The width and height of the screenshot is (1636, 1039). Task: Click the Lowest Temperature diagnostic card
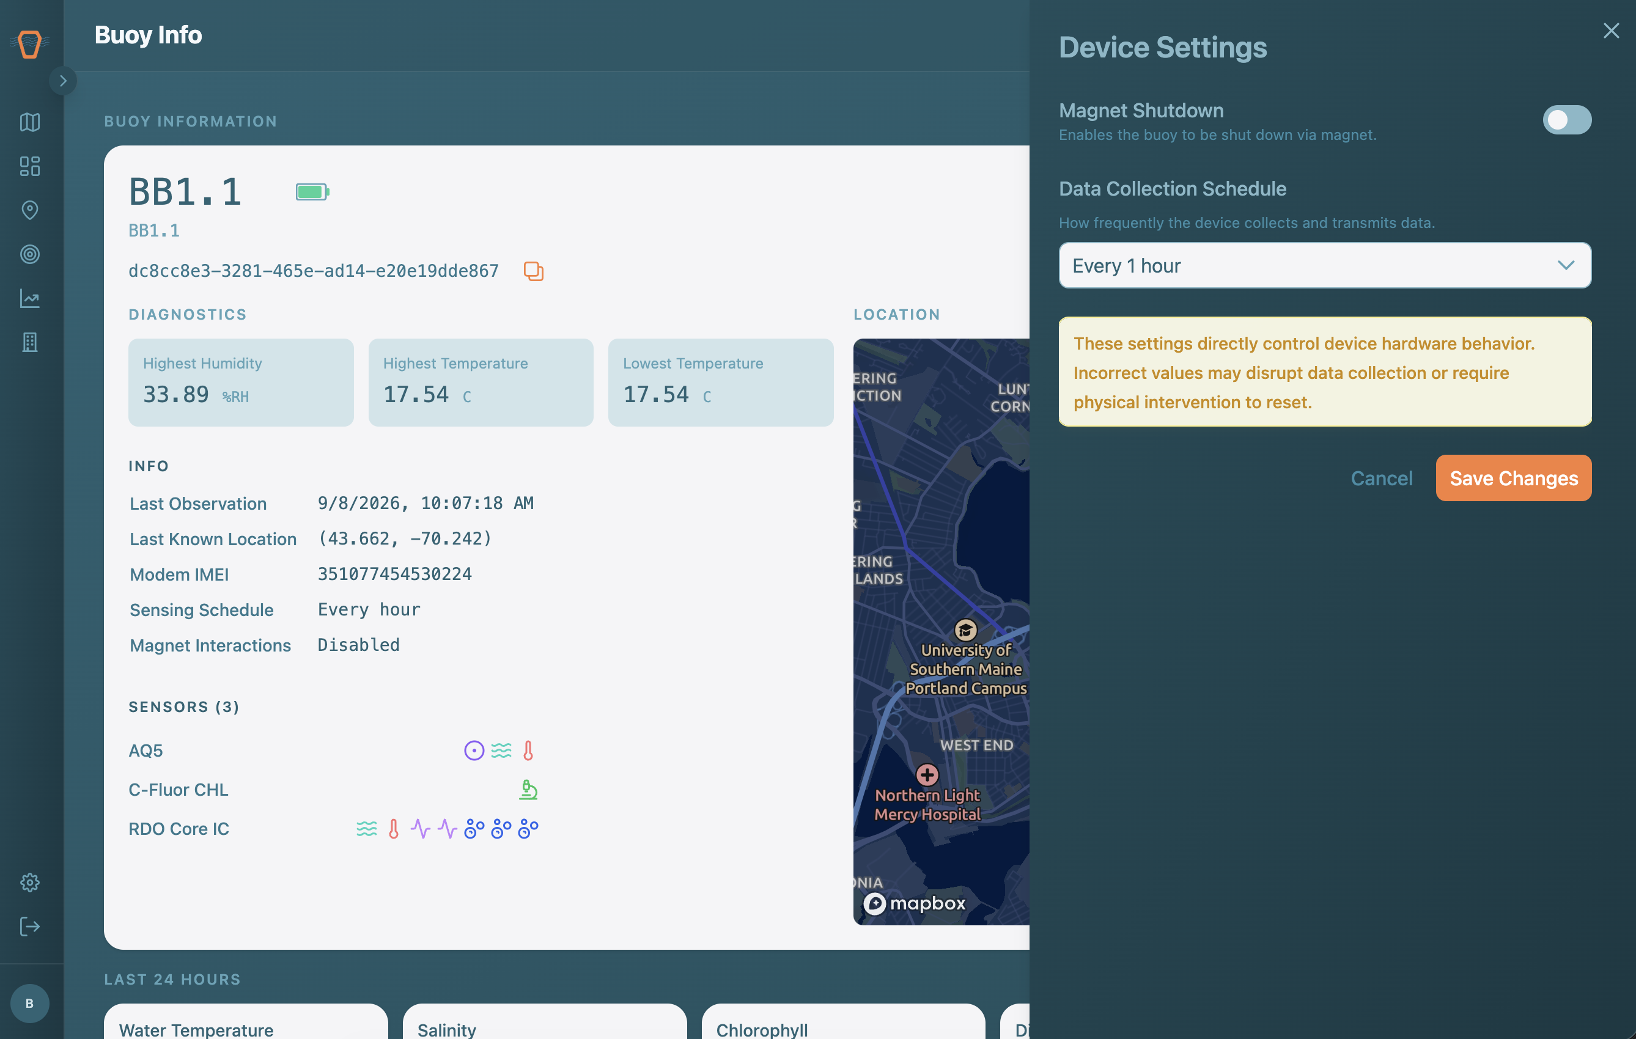(x=721, y=383)
